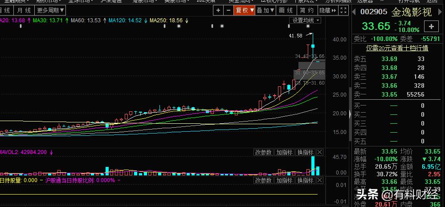445x207 pixels.
Task: Switch to 简约 simple view
Action: (x=307, y=10)
